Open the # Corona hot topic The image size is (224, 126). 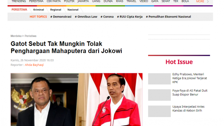pos(107,17)
